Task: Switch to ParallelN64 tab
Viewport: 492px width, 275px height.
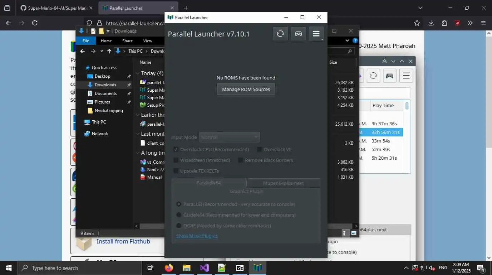Action: (x=209, y=183)
